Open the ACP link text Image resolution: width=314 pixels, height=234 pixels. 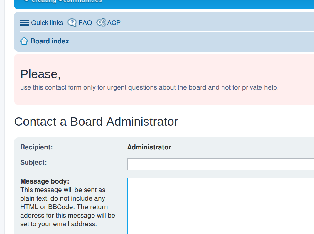(x=114, y=22)
